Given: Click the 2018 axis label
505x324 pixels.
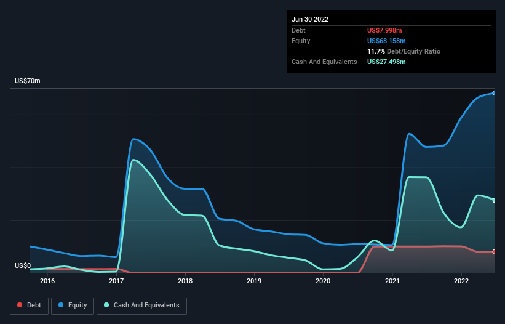Looking at the screenshot, I should click(185, 281).
